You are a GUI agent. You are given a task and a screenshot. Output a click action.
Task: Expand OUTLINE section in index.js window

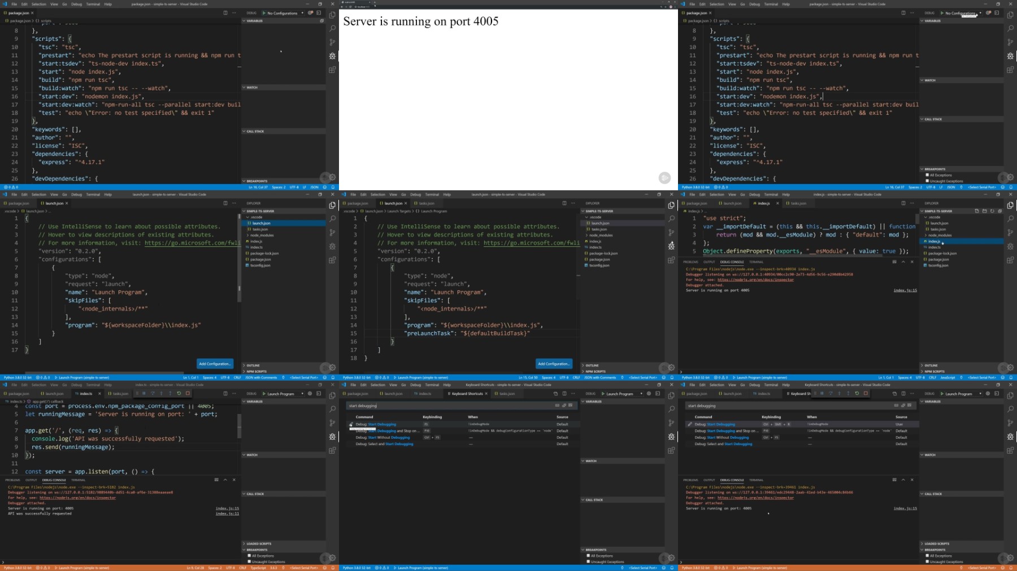coord(962,365)
